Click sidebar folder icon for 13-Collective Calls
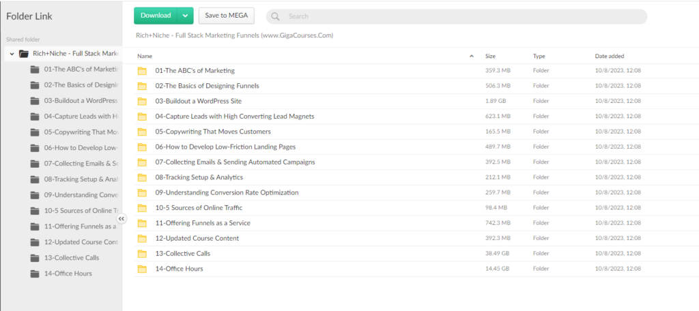 [35, 258]
